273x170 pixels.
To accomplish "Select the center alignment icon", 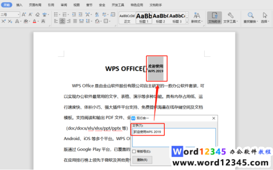I will click(62, 21).
